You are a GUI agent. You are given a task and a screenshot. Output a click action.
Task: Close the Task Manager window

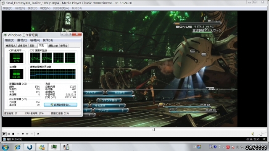[77, 34]
